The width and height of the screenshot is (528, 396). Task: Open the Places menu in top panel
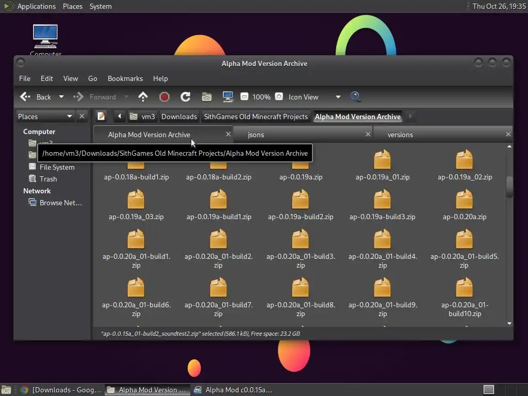tap(73, 6)
